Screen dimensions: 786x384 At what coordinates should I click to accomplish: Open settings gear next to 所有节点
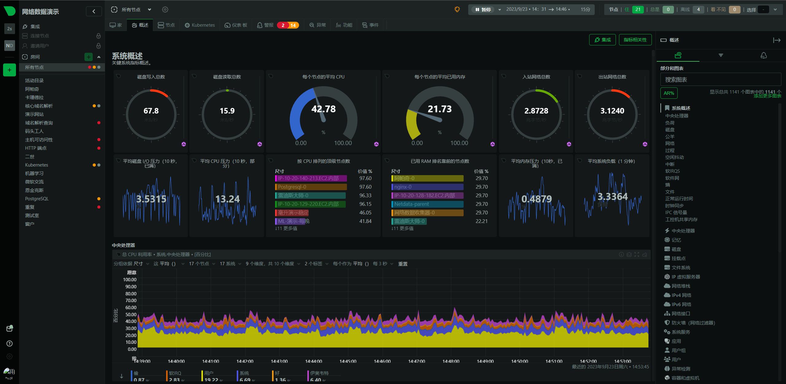click(165, 10)
